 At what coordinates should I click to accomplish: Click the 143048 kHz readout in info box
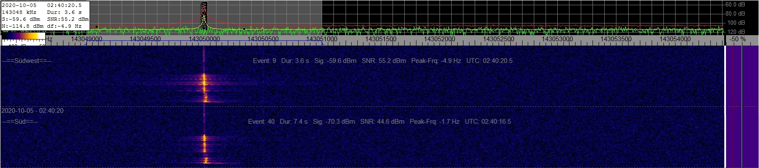click(x=19, y=12)
